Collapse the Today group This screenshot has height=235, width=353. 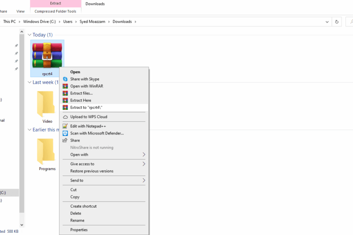(x=30, y=35)
